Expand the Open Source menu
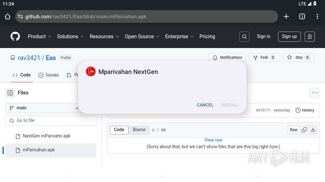325x182 pixels. coord(142,37)
